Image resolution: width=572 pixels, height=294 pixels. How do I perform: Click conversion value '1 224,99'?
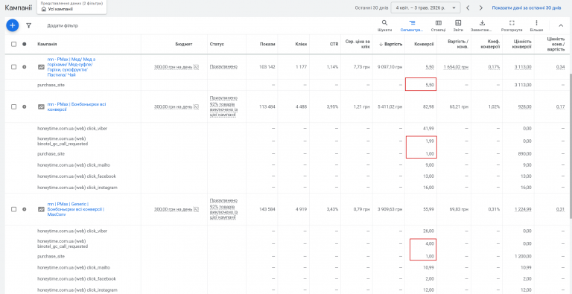[523, 209]
